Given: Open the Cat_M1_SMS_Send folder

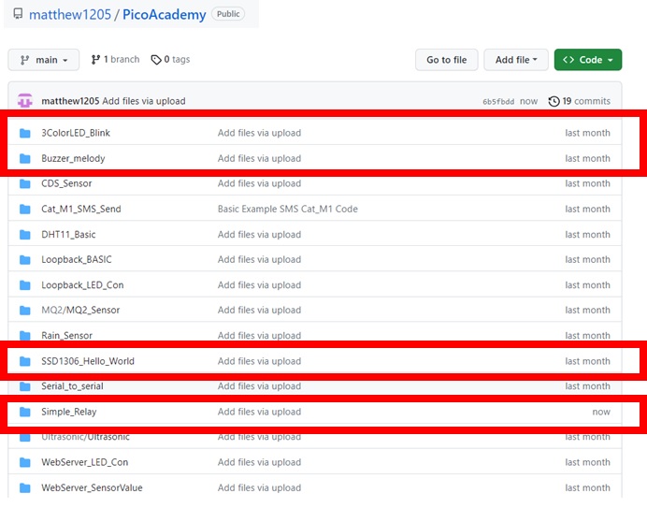Looking at the screenshot, I should [80, 209].
